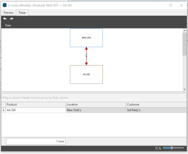The image size is (188, 154).
Task: Click the AA 200 product cell
Action: (x=36, y=110)
